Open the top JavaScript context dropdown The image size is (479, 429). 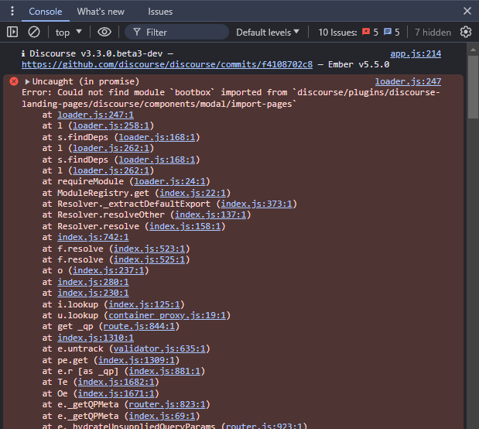click(68, 32)
